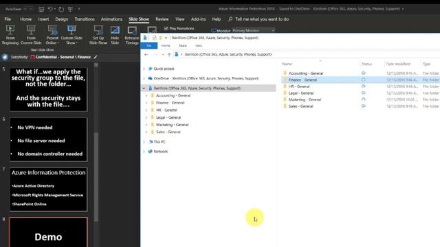Collapse the Xerillion root tree node
The width and height of the screenshot is (440, 247).
(144, 89)
